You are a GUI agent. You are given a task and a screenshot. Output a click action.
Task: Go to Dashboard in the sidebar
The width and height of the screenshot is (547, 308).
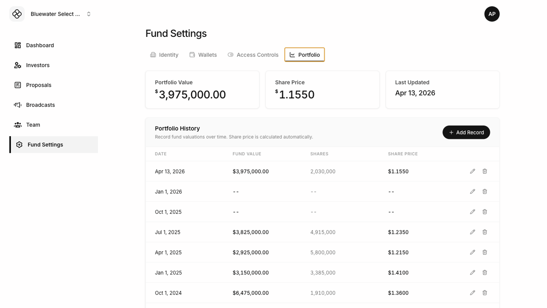tap(40, 45)
